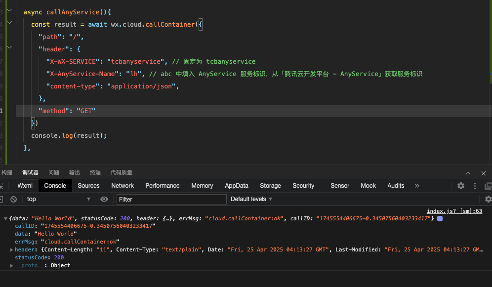
Task: Click the purple info badge after the logged object
Action: 440,219
